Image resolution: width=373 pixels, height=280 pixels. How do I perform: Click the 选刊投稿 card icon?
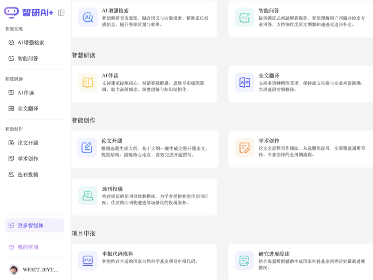pos(88,195)
